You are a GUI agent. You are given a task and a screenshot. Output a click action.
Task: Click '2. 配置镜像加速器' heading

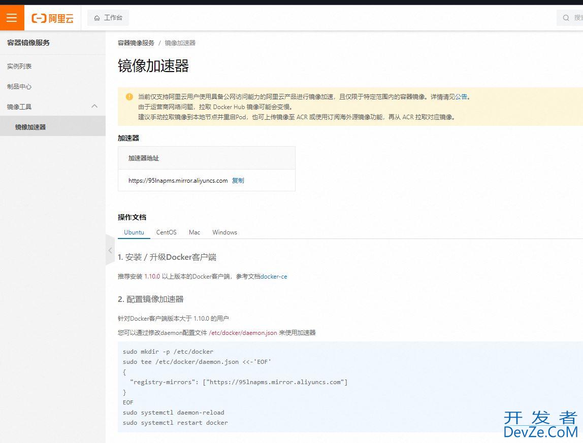point(151,299)
